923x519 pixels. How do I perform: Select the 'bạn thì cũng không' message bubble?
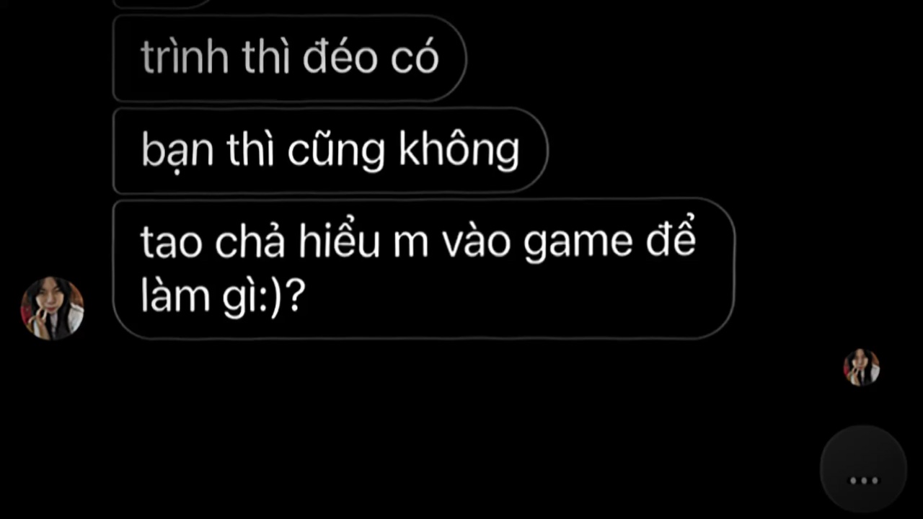(x=330, y=151)
